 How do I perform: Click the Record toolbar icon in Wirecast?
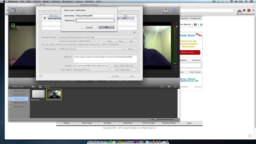(x=22, y=11)
